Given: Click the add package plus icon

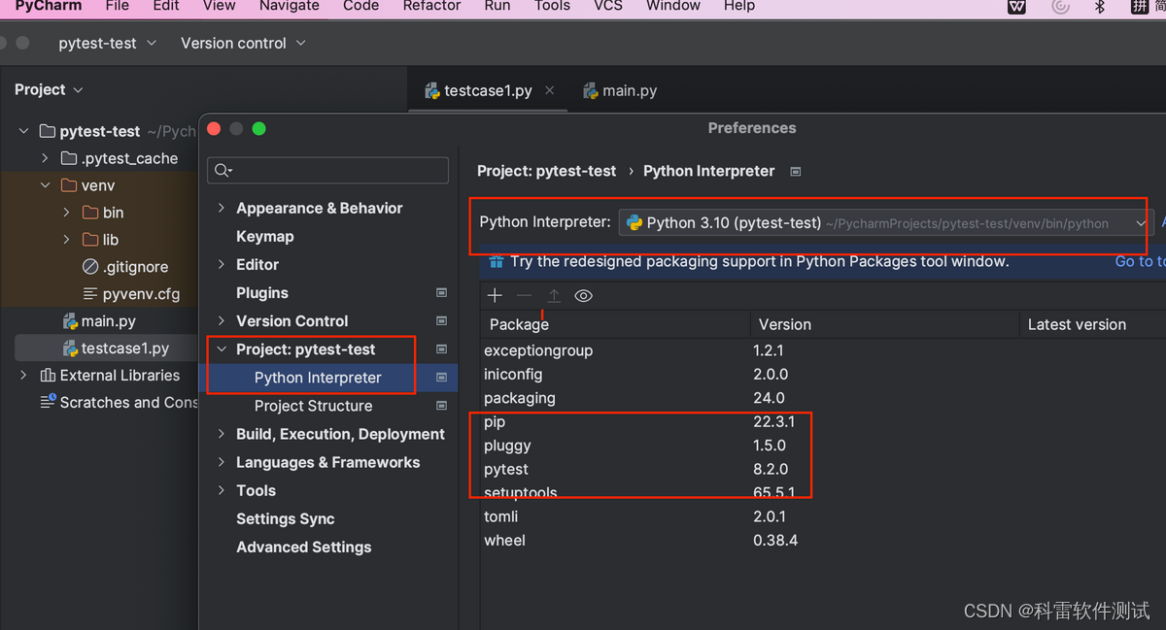Looking at the screenshot, I should (496, 295).
